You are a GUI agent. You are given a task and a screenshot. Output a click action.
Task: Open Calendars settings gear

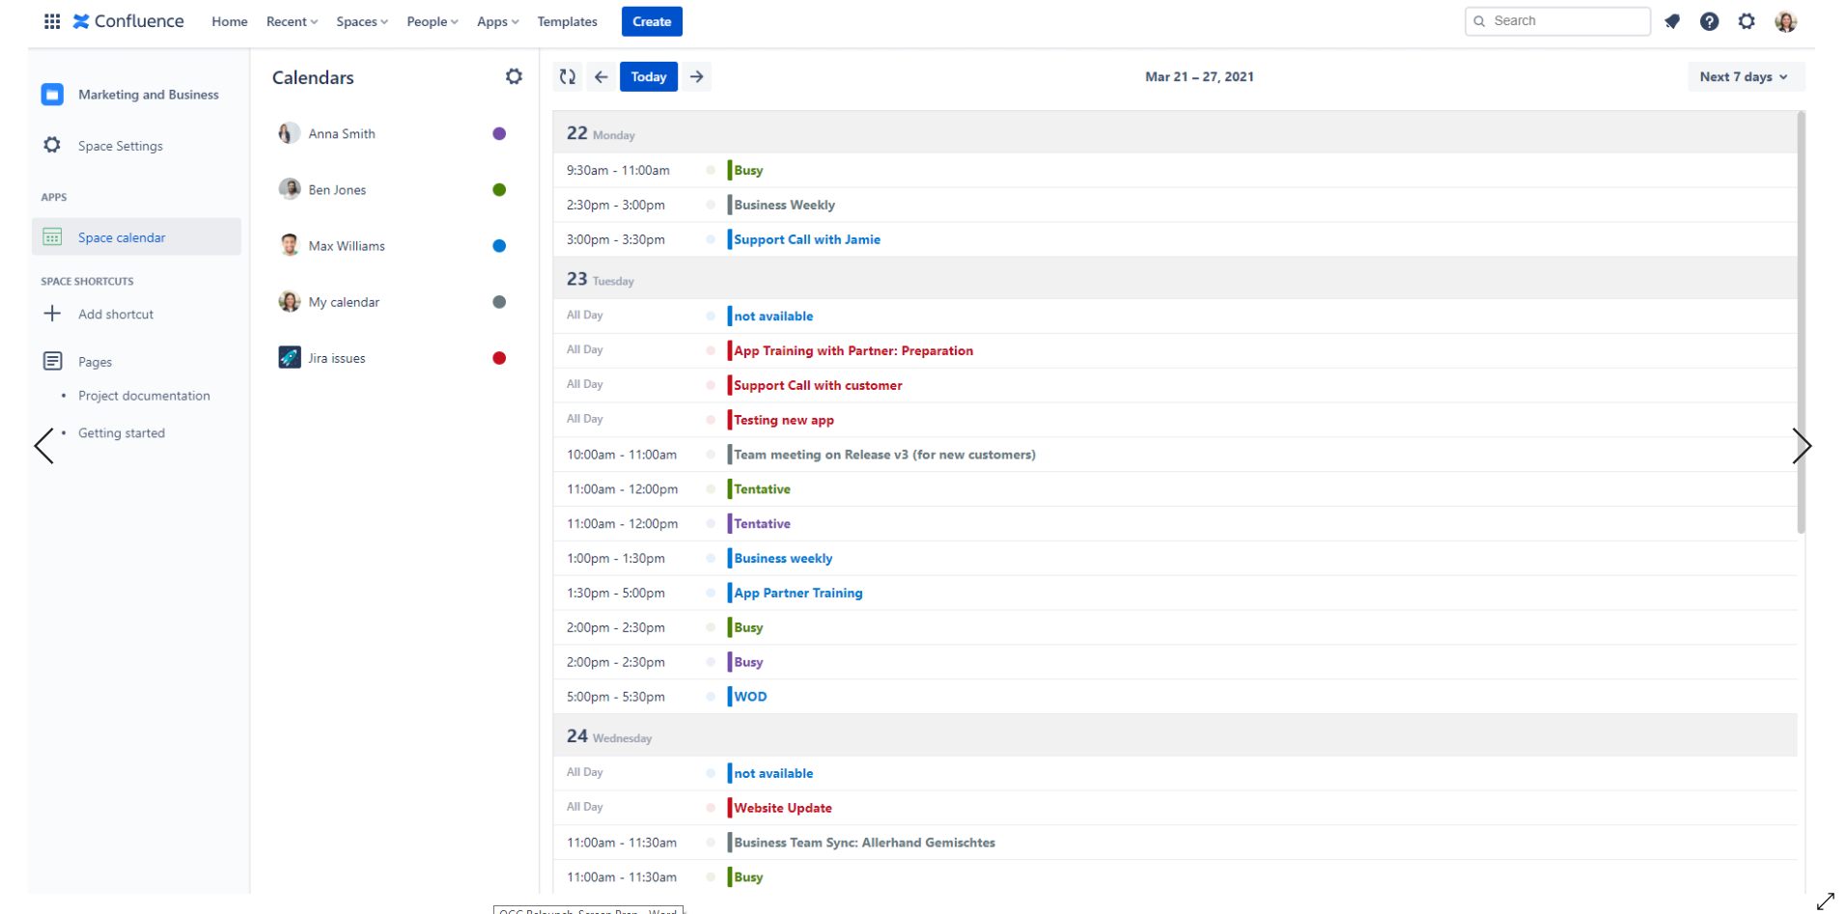point(514,77)
